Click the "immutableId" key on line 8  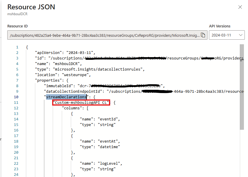(x=58, y=86)
